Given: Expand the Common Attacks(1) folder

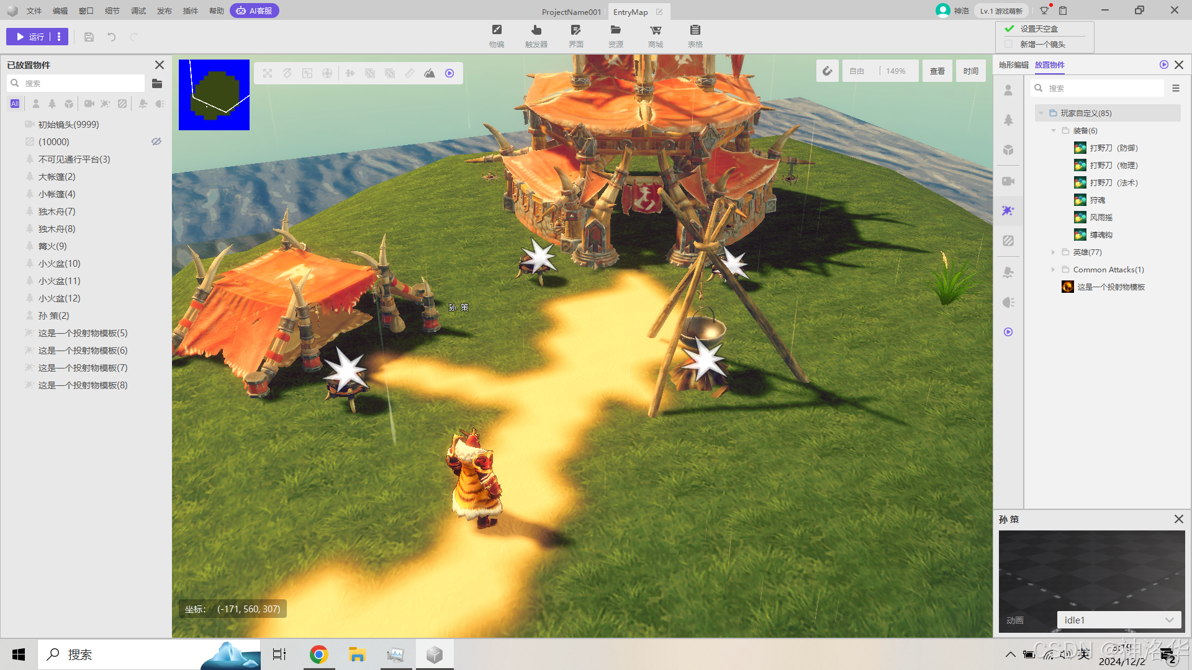Looking at the screenshot, I should (x=1054, y=270).
